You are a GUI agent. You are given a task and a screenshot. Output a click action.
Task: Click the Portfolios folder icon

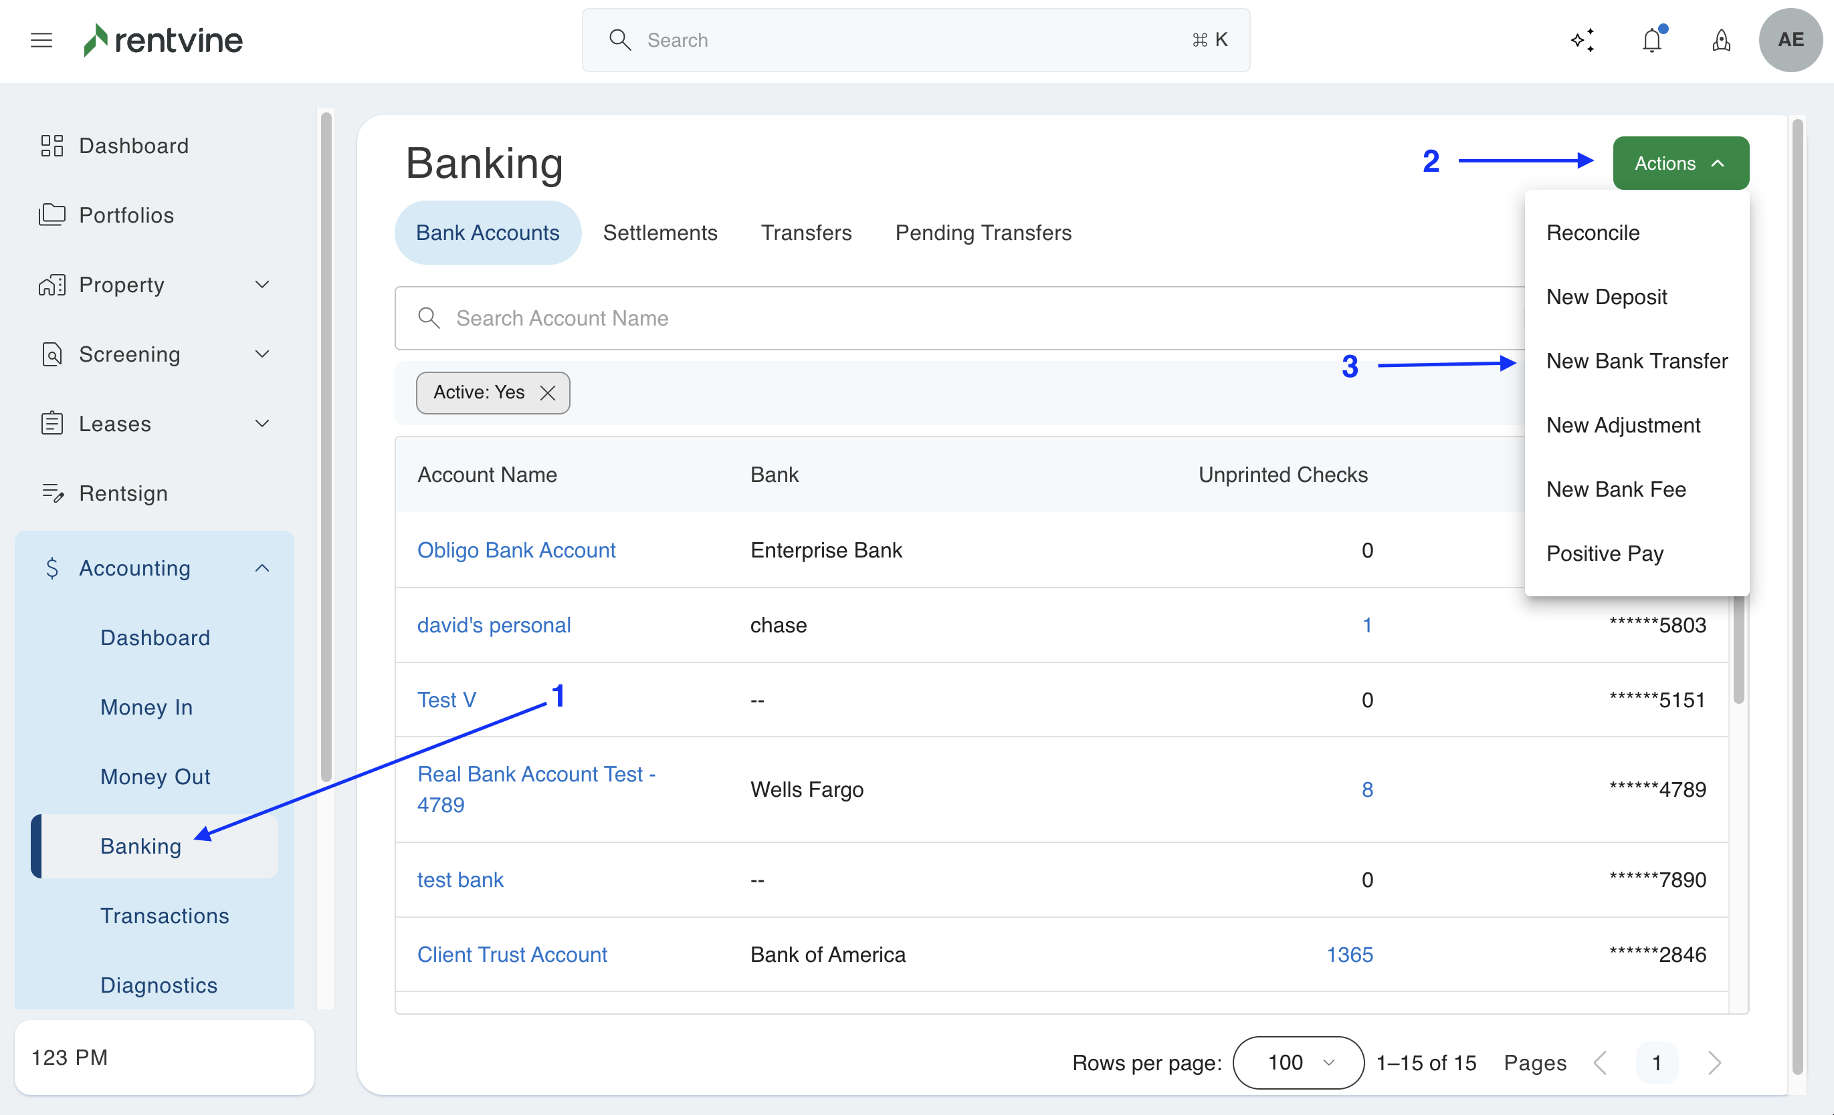coord(52,215)
